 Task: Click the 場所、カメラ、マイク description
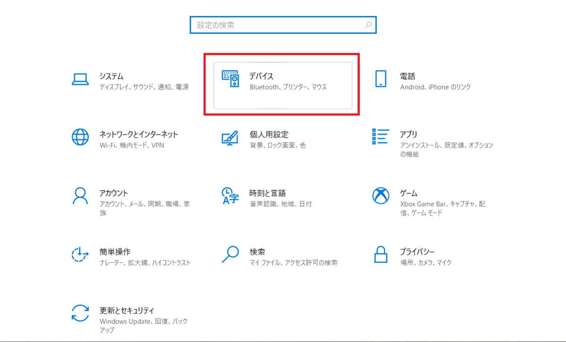pos(426,262)
